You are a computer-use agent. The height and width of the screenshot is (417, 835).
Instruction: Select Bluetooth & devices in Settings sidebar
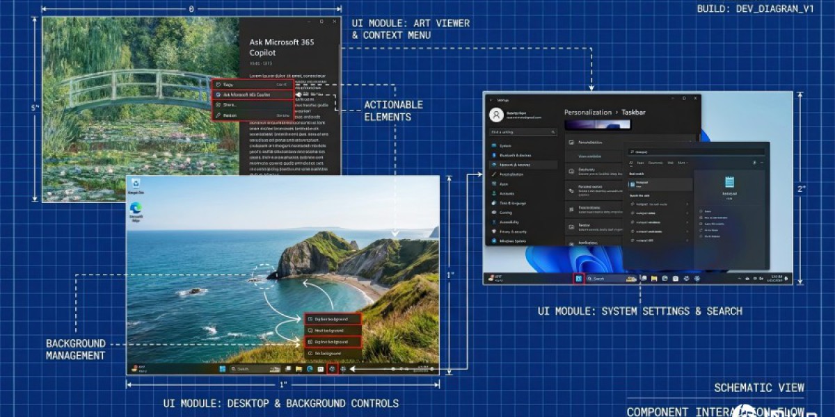(515, 156)
